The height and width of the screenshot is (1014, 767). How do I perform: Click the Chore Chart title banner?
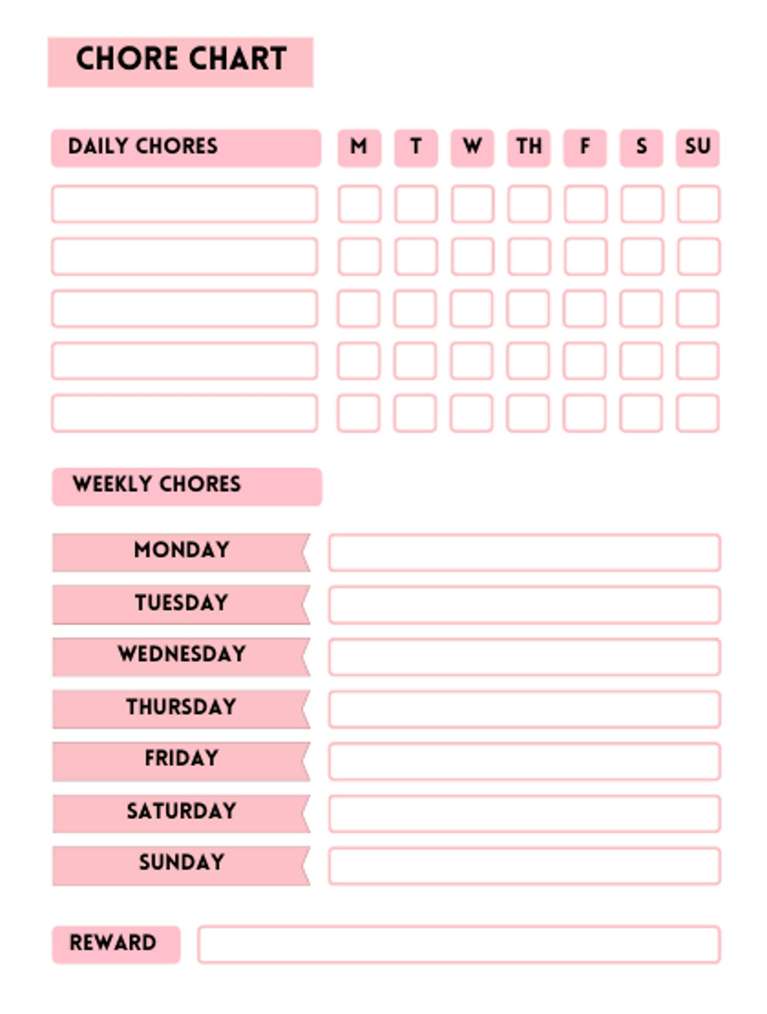[180, 62]
